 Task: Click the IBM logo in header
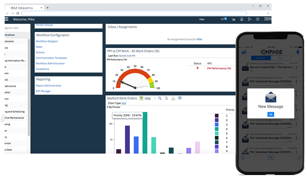click(x=268, y=19)
